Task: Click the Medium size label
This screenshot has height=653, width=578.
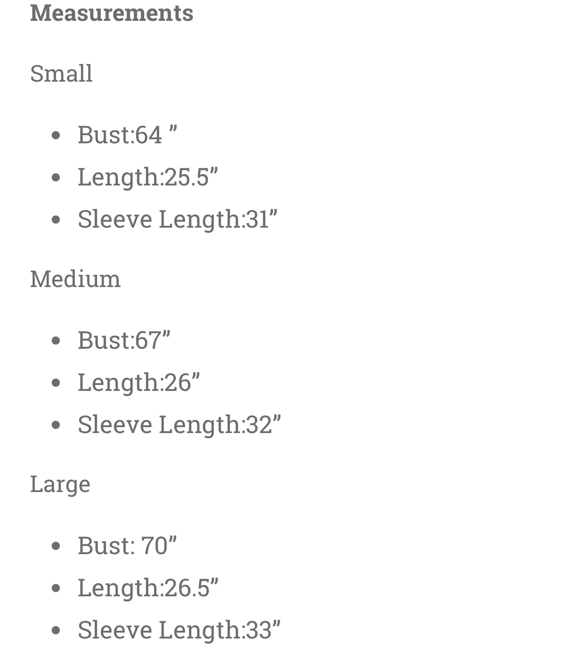Action: [75, 278]
